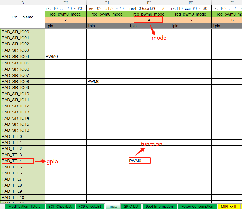Open the yellow MIPI Rx IF tab
242x209 pixels.
[229, 206]
